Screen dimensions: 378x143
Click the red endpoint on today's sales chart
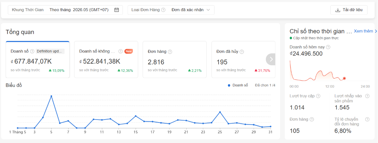point(344,78)
